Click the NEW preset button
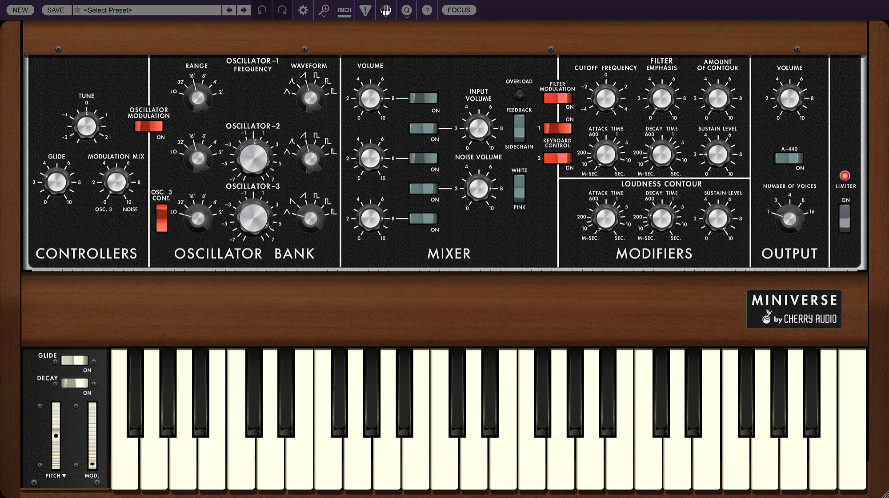Screen dimensions: 889x498 [20, 10]
